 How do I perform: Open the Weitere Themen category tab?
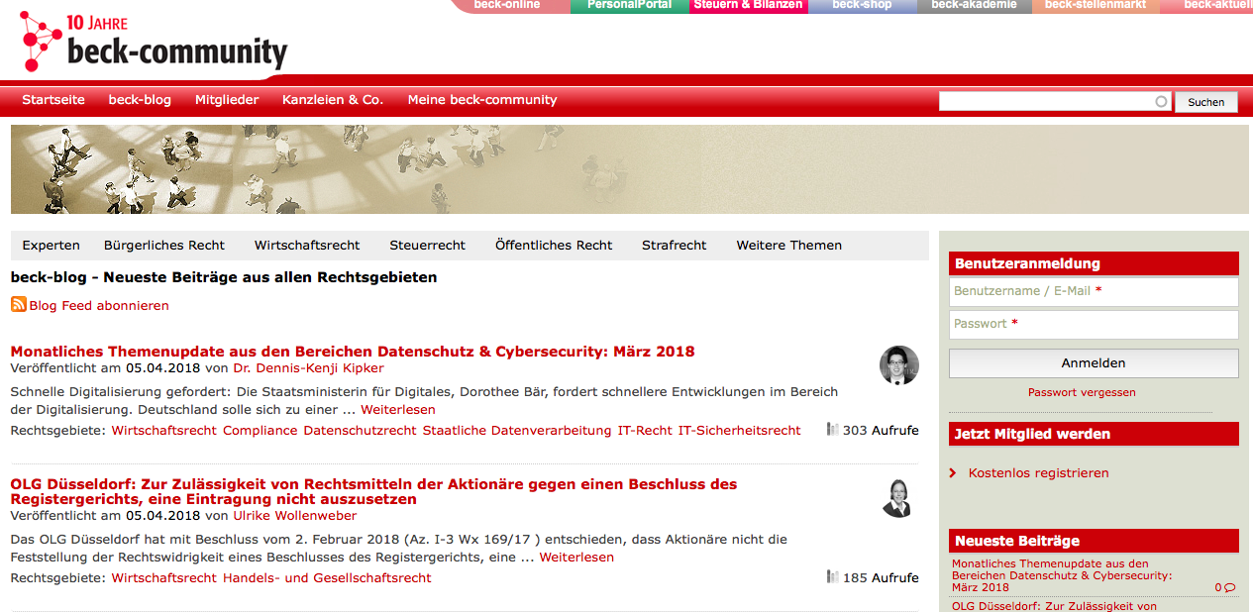click(x=788, y=246)
